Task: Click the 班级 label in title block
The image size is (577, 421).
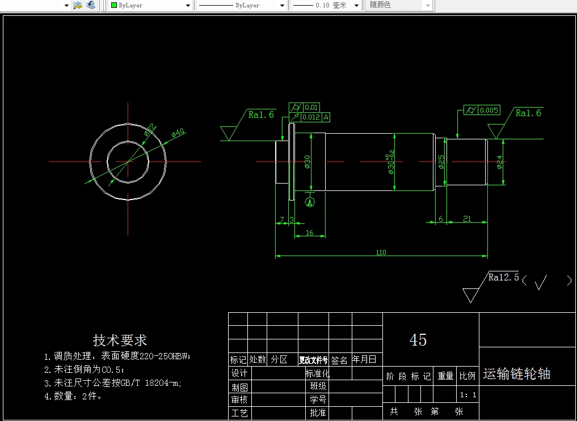Action: (318, 386)
